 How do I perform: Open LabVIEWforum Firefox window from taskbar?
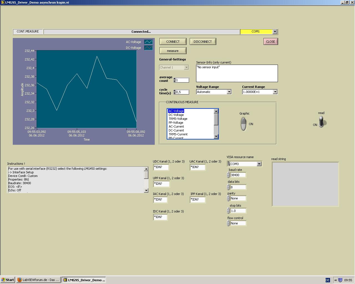tap(38, 280)
